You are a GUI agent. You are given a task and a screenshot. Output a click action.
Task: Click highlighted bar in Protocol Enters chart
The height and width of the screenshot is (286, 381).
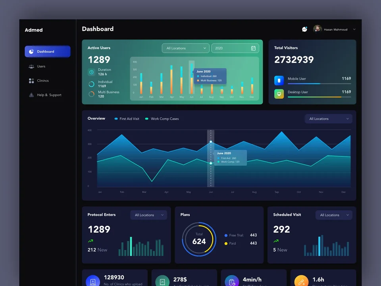[131, 246]
